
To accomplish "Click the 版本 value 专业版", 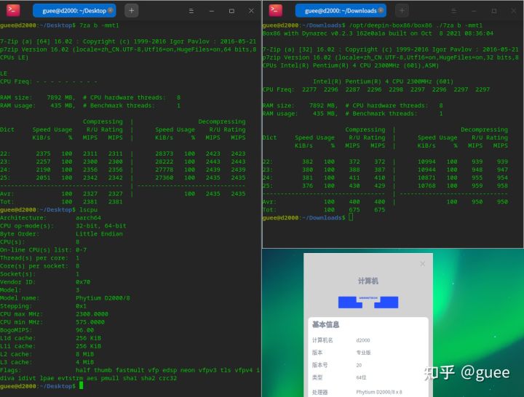I will pyautogui.click(x=363, y=353).
